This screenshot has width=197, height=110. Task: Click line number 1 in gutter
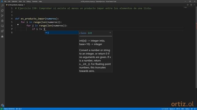[12, 8]
